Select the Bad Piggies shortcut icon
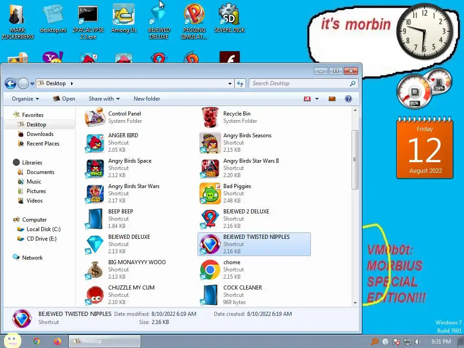Viewport: 464px width, 348px height. click(x=210, y=194)
